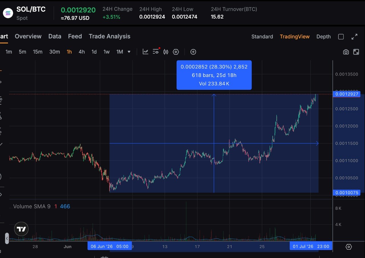Select the 1h timeframe
This screenshot has height=258, width=365.
pyautogui.click(x=69, y=52)
